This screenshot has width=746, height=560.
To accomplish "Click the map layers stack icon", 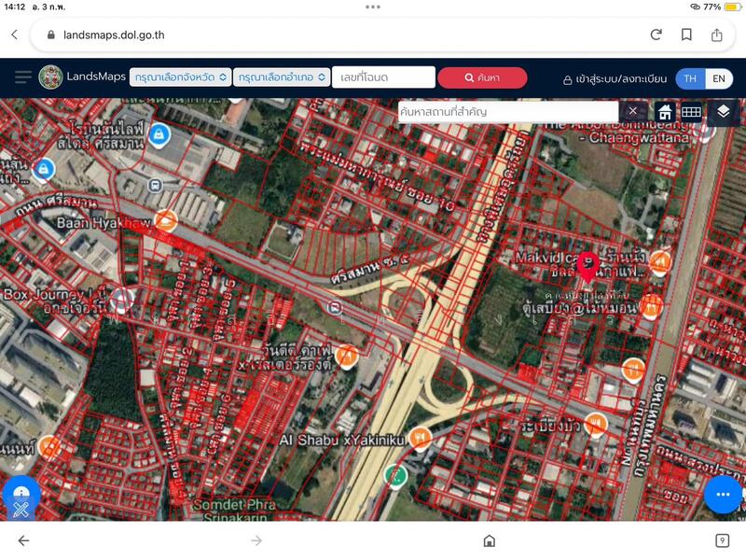I will pos(724,111).
